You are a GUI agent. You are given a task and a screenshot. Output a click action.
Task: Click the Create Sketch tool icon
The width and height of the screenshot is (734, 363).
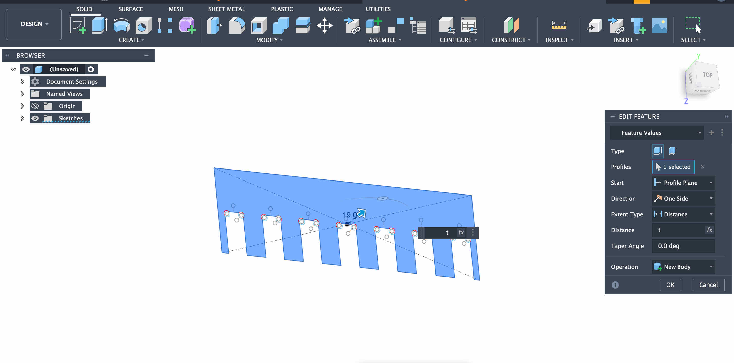[x=78, y=25]
